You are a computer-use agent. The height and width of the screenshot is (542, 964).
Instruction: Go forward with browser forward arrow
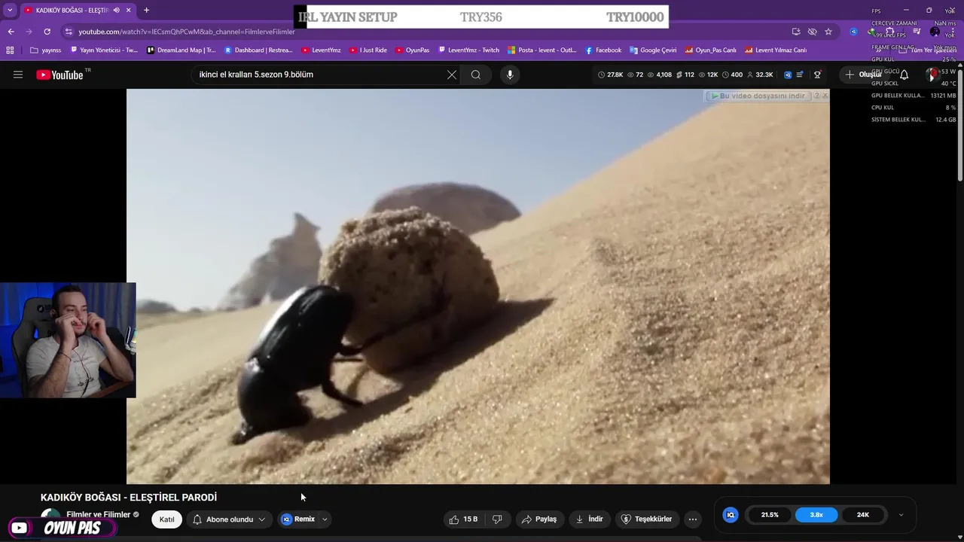29,32
